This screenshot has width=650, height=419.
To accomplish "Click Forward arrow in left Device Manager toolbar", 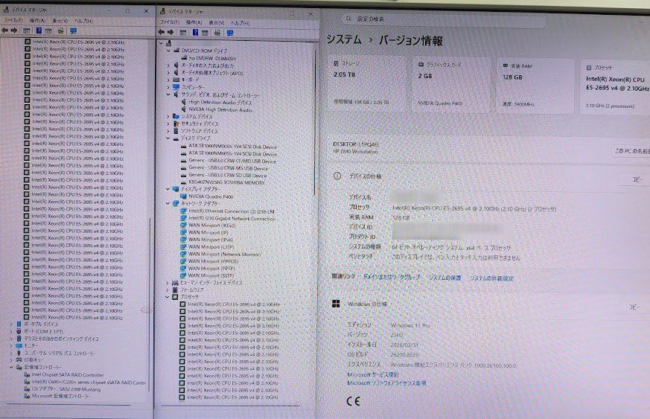I will click(x=14, y=31).
